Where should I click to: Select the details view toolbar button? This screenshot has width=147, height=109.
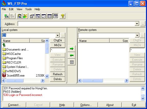[x=55, y=16]
